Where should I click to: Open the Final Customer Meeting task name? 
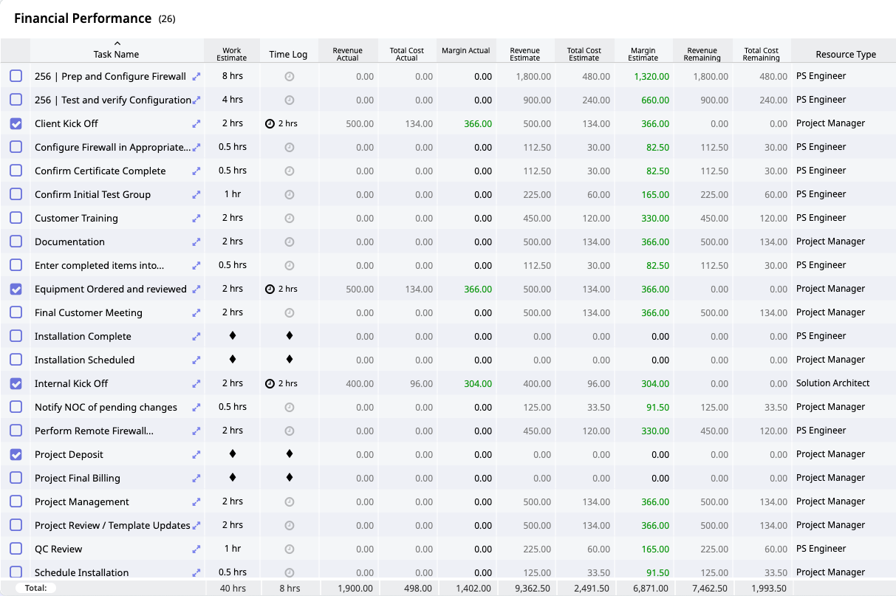tap(89, 313)
